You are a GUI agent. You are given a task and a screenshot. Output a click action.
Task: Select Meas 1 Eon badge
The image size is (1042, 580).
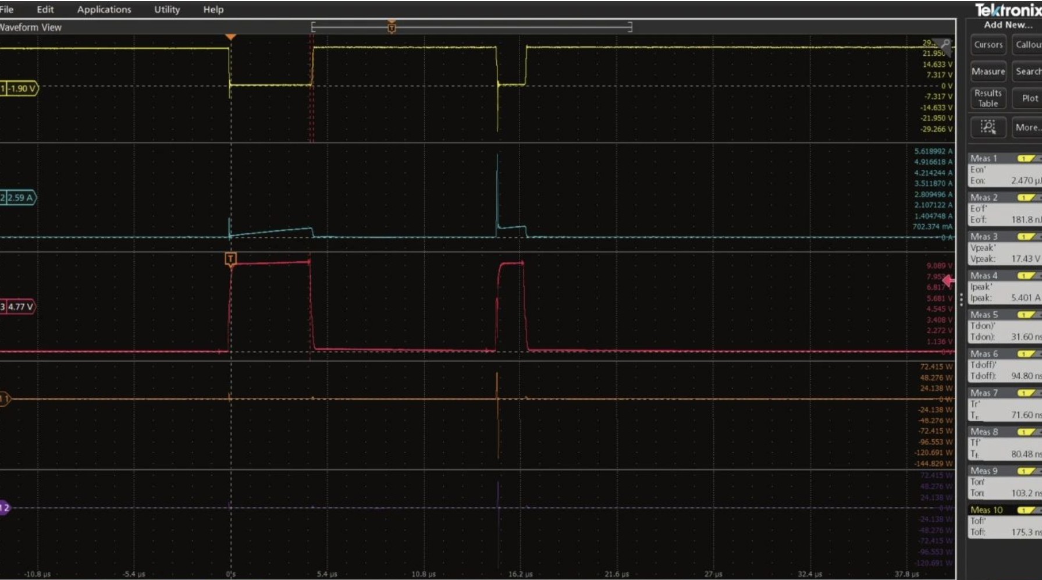click(x=1005, y=170)
